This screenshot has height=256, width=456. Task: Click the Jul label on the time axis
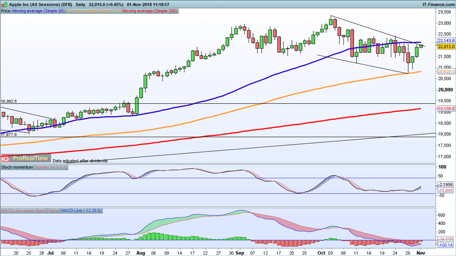point(51,253)
